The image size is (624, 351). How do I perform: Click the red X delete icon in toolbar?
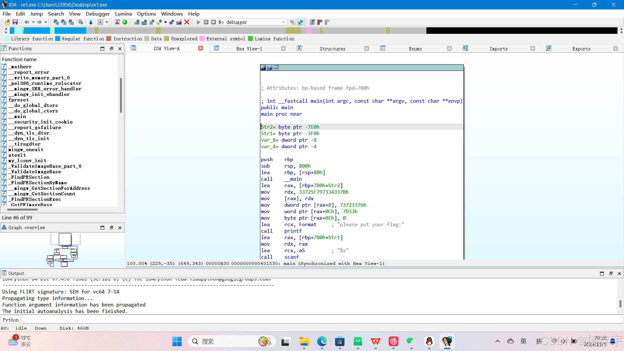pyautogui.click(x=187, y=22)
